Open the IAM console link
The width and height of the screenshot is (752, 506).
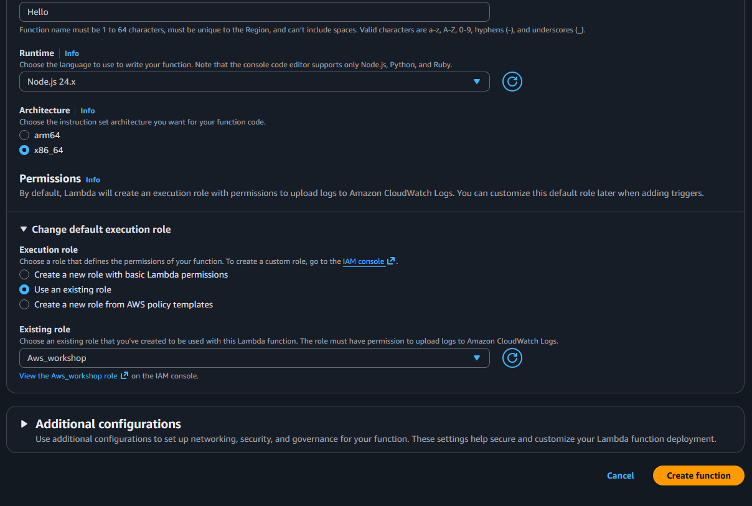364,261
